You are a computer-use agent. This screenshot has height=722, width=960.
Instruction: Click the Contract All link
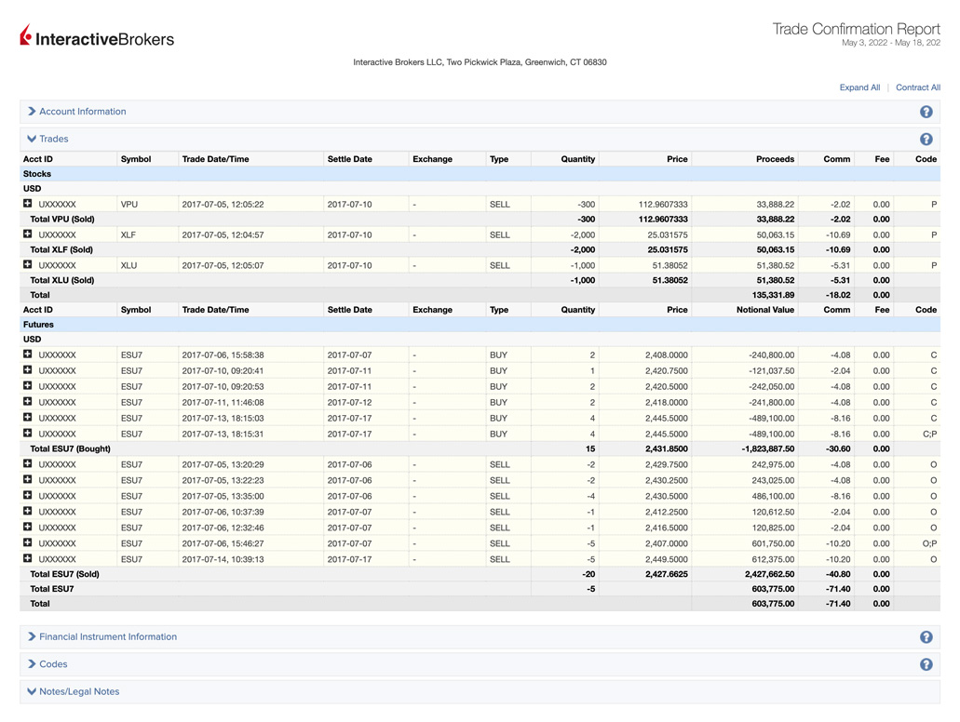pyautogui.click(x=917, y=87)
